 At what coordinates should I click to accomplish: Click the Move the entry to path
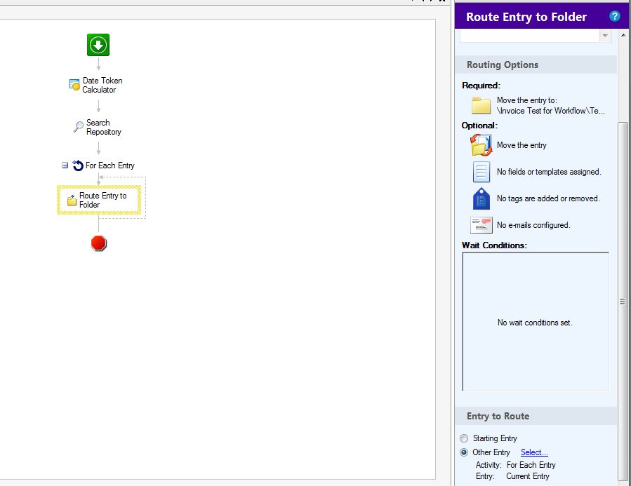point(550,111)
